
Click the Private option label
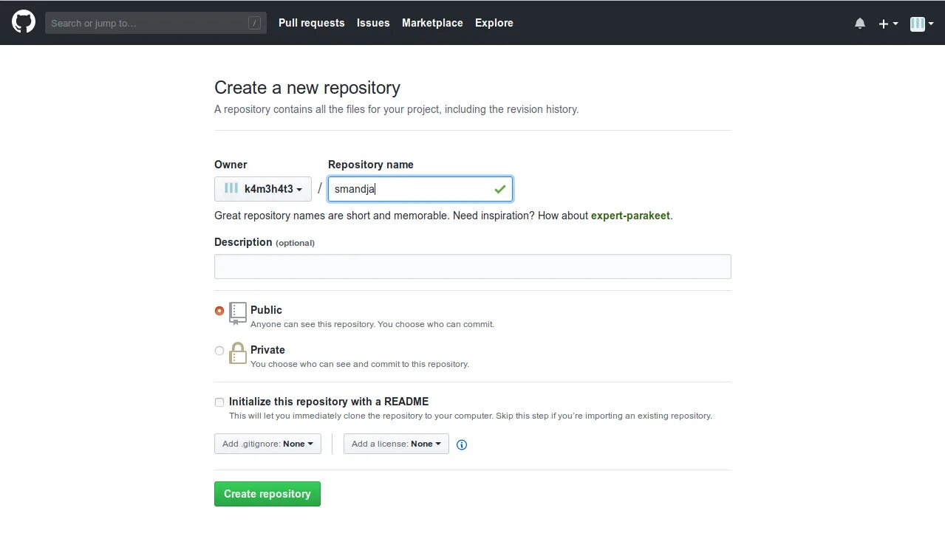[x=267, y=350]
